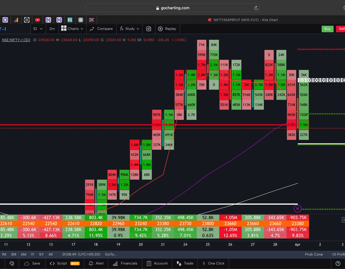Create an Alert
Screen dimensions: 345x269
coord(96,263)
